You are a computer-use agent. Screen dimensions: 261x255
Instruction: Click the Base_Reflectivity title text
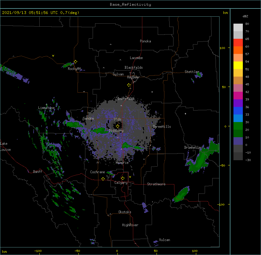[x=130, y=5]
